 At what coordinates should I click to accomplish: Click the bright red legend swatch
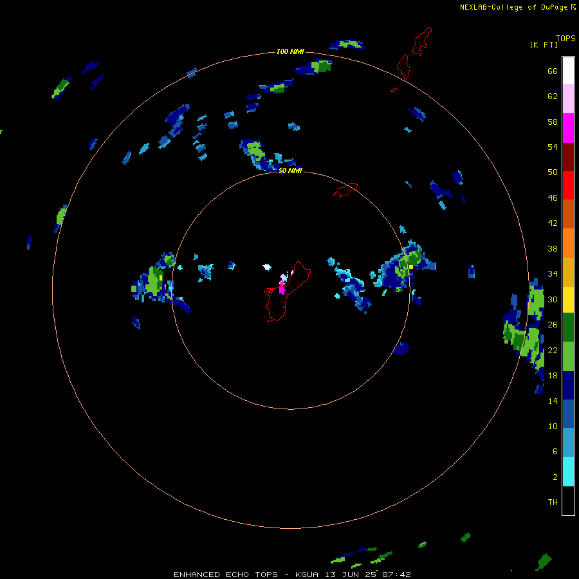[x=568, y=185]
